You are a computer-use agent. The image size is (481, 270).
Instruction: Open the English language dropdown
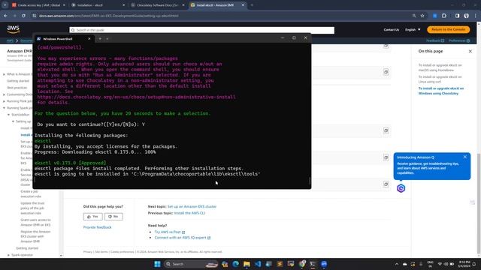(413, 30)
